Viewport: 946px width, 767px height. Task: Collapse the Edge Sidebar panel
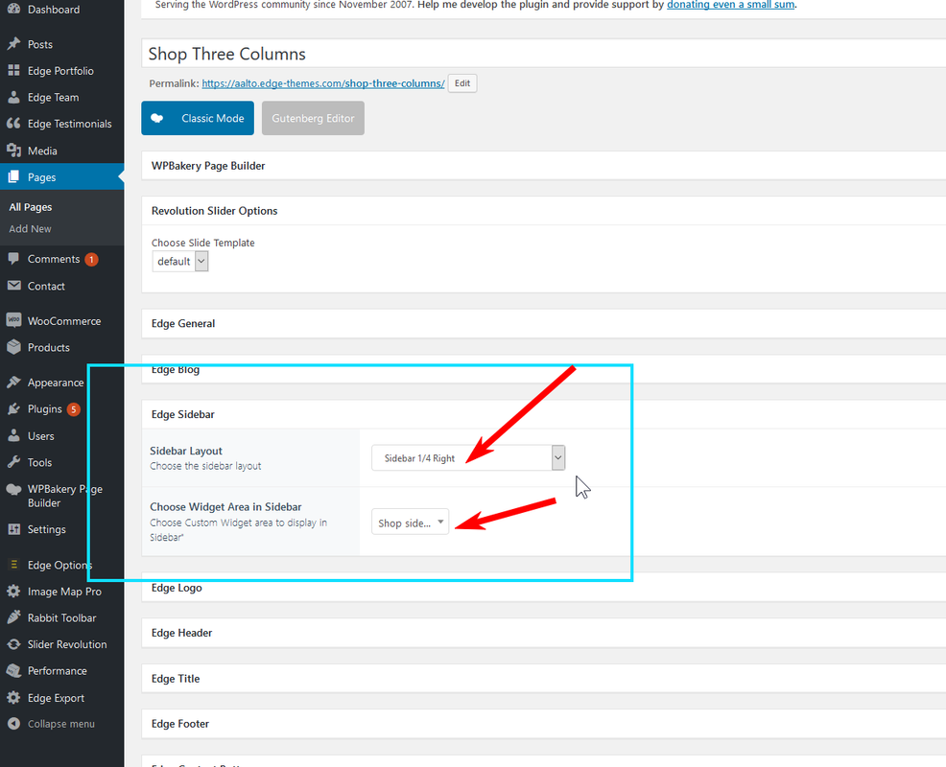tap(544, 414)
